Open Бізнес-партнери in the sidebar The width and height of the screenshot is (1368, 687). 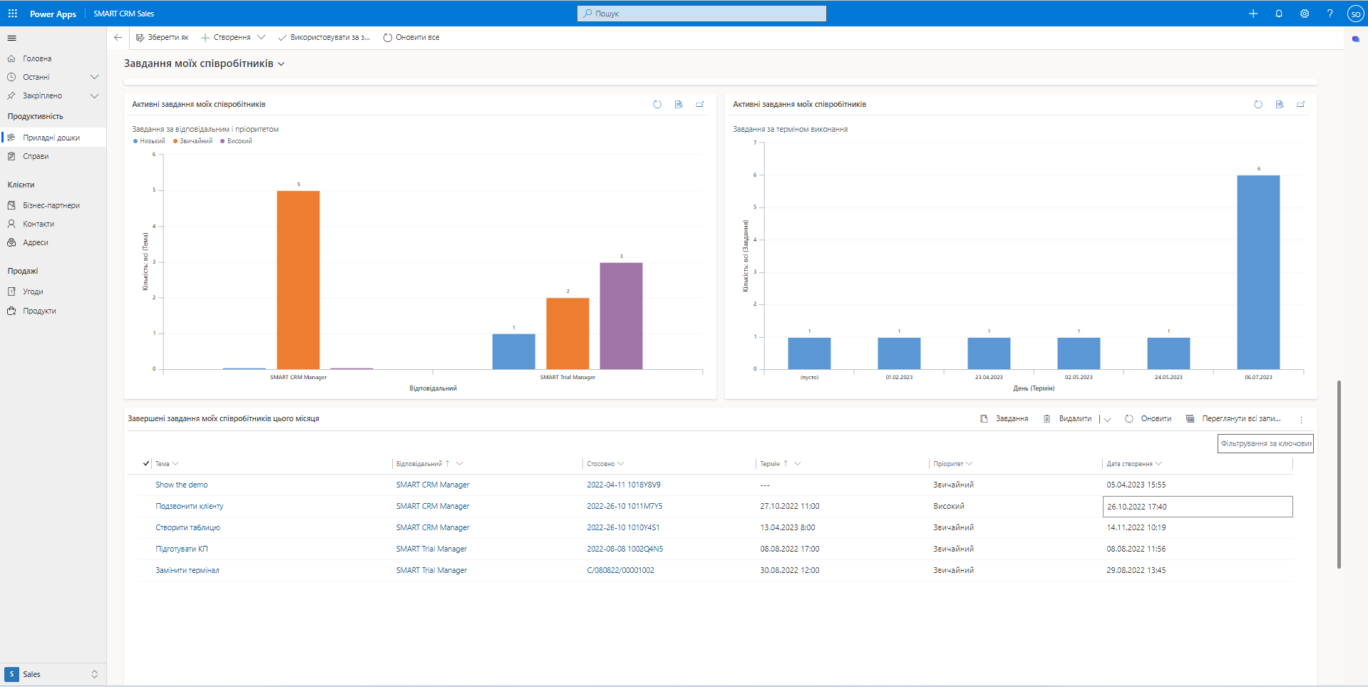pos(51,205)
